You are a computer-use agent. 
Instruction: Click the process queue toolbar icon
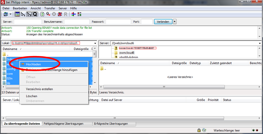point(48,14)
